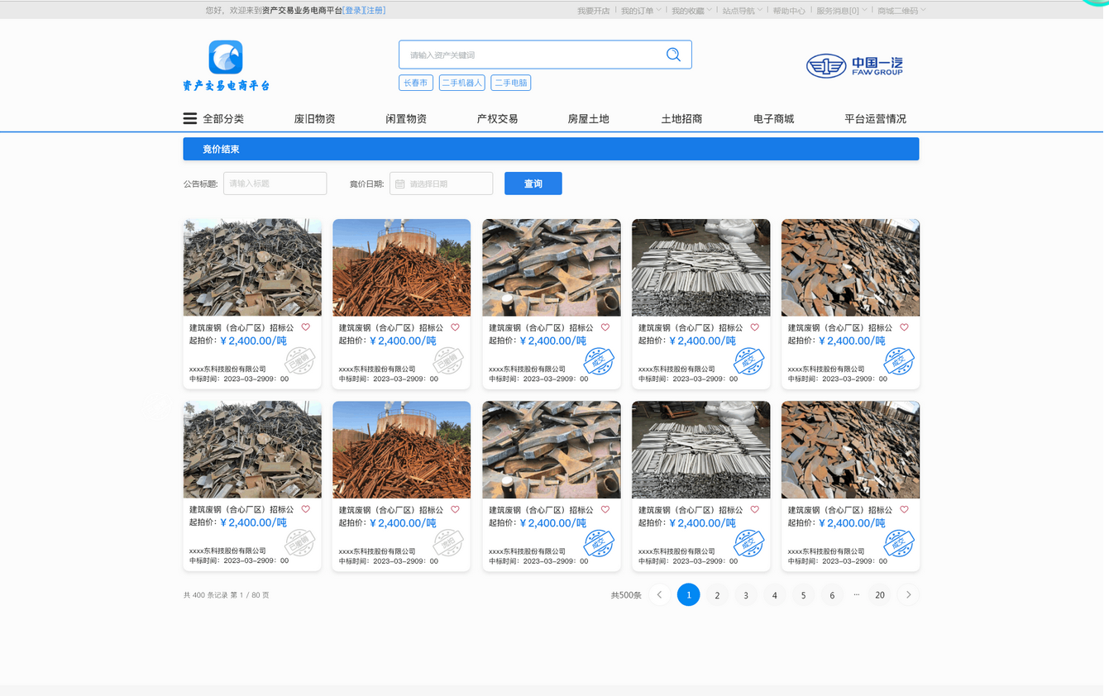
Task: Favorite top-row card with rusty steel plates photo
Action: click(x=904, y=327)
